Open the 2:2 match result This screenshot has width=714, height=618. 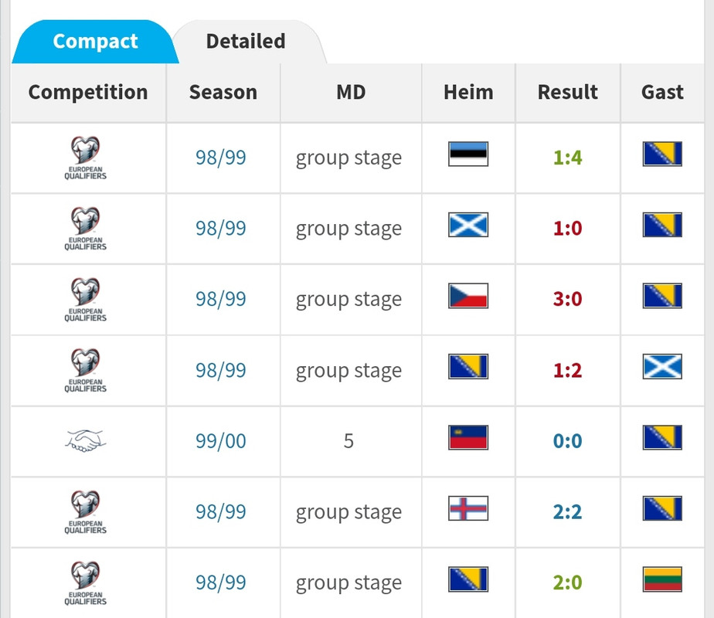[x=568, y=512]
